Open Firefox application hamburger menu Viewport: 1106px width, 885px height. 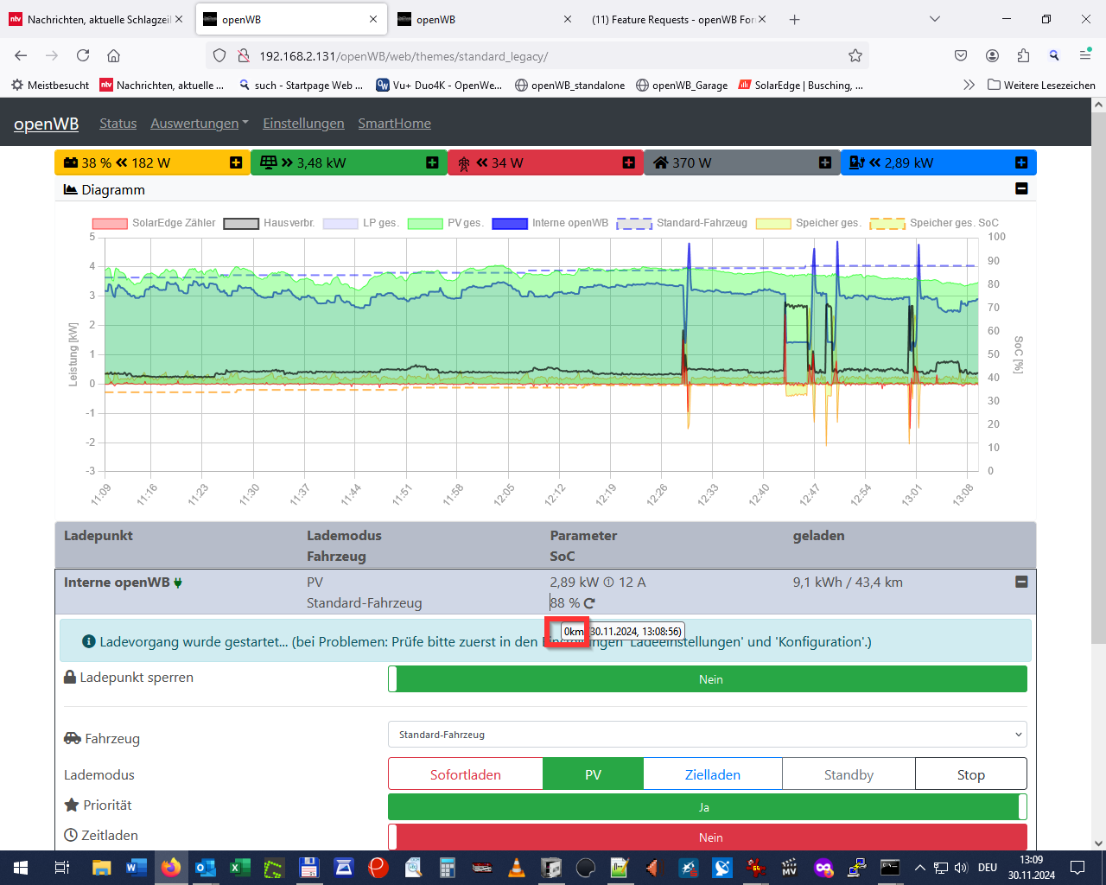(x=1085, y=55)
